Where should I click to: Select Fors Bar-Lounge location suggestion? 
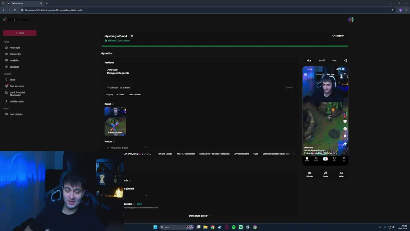coord(165,154)
